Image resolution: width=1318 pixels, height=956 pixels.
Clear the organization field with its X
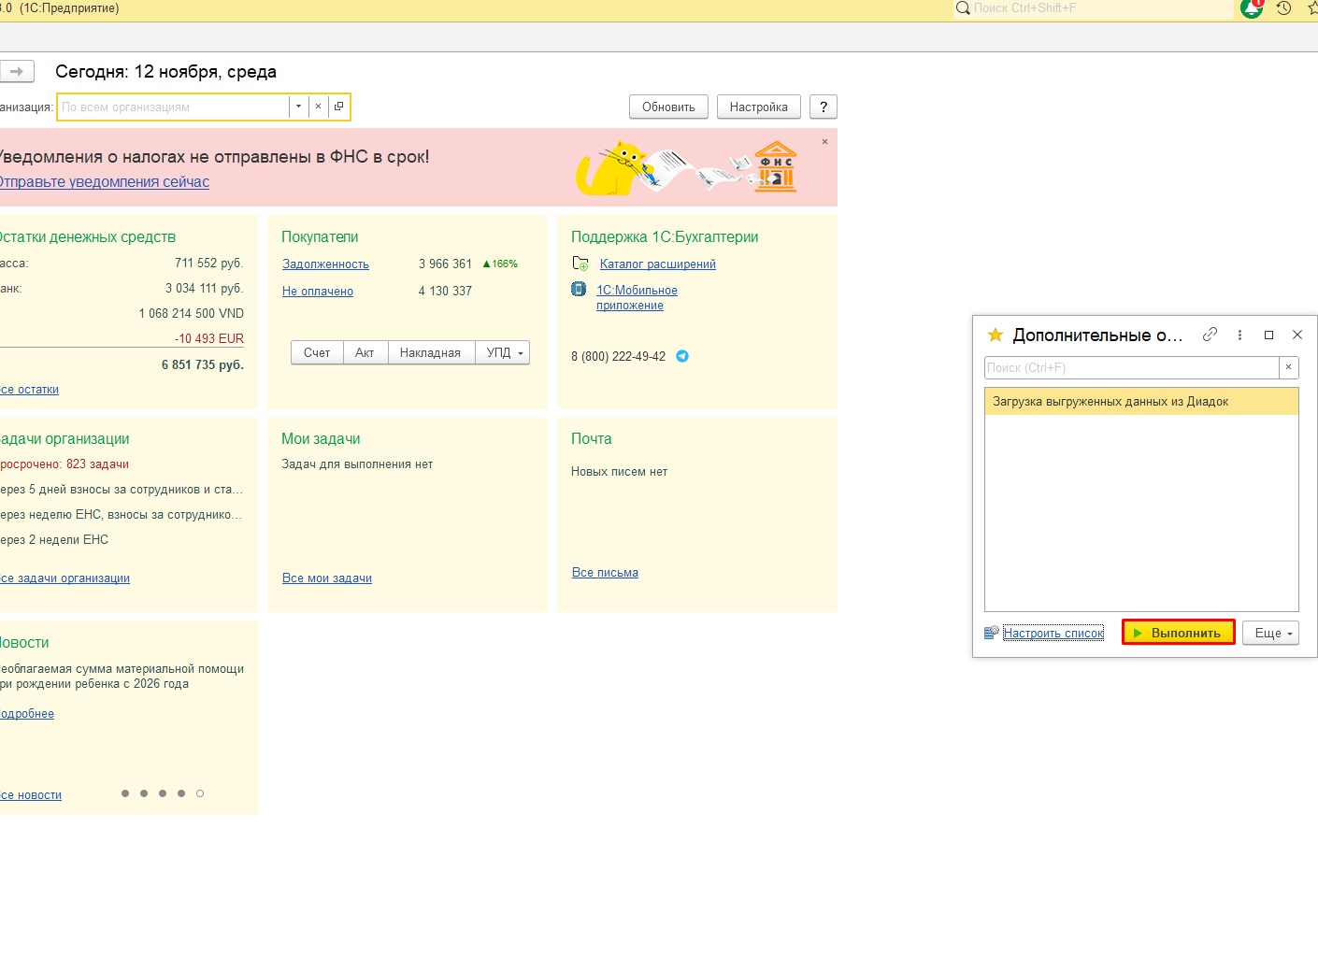pyautogui.click(x=318, y=107)
